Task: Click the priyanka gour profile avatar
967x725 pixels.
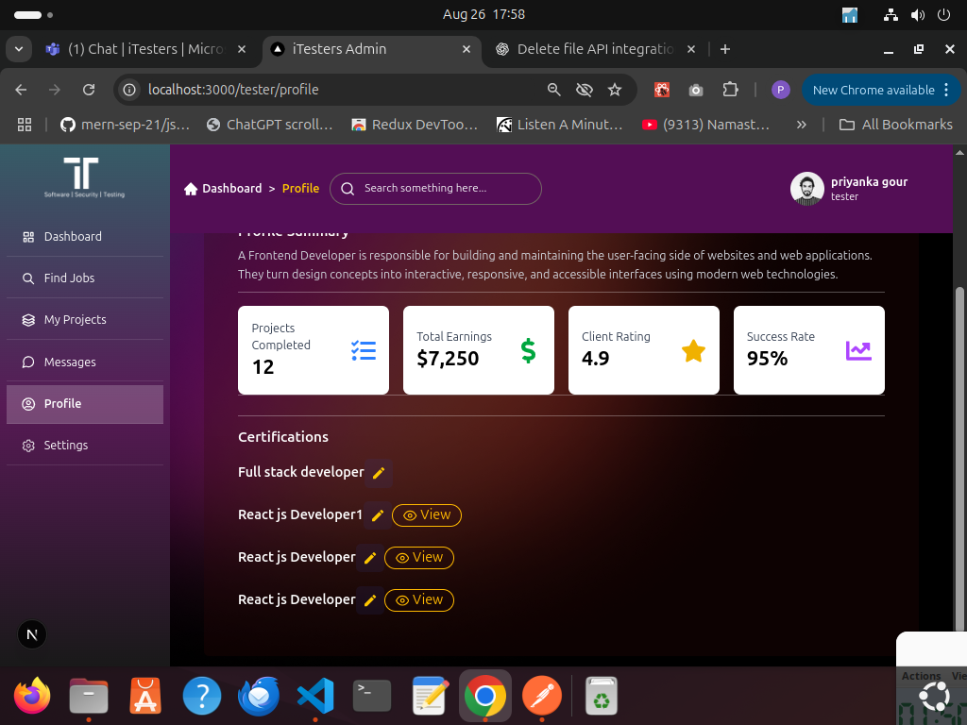Action: click(x=806, y=189)
